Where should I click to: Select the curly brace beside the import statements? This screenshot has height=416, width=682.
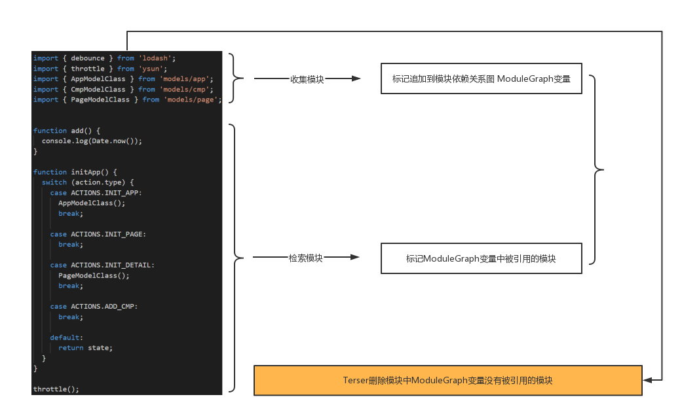pos(233,78)
